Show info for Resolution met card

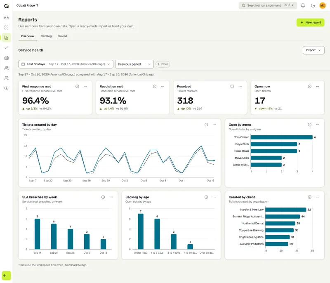click(x=155, y=87)
